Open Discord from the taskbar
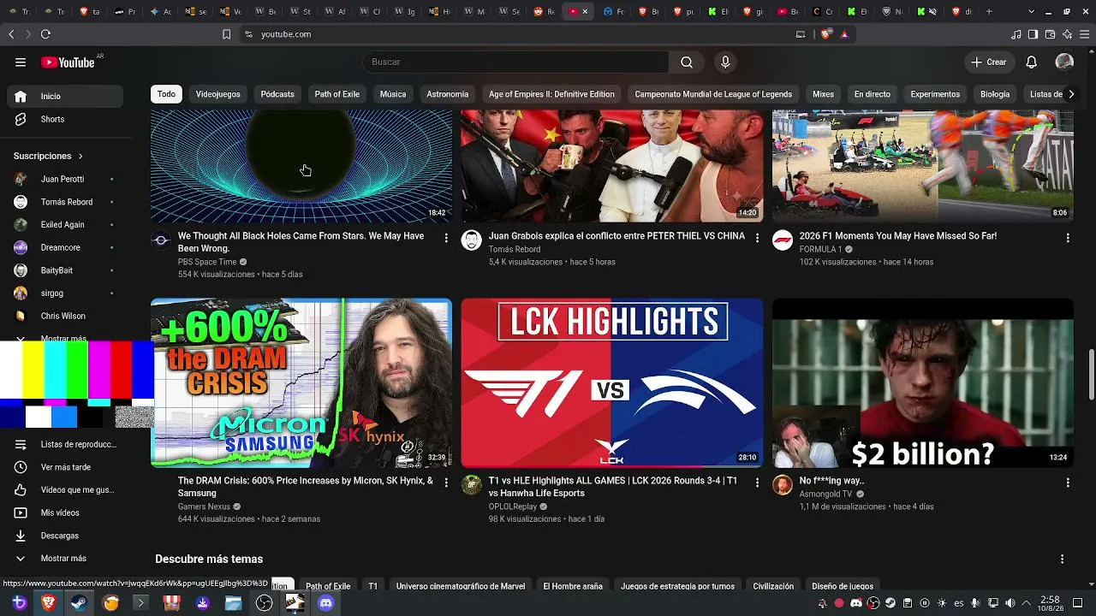 [x=325, y=603]
